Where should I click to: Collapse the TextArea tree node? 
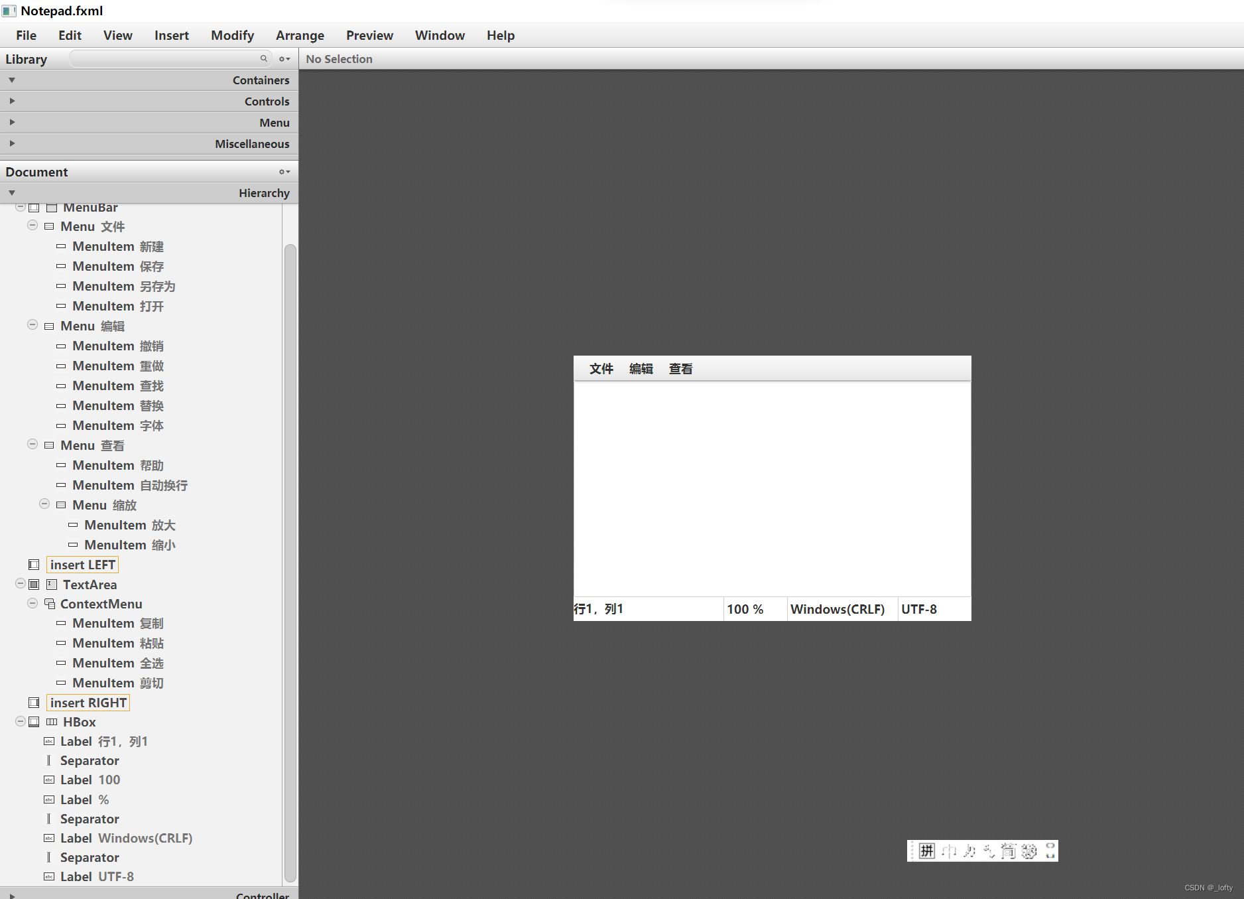pos(21,584)
